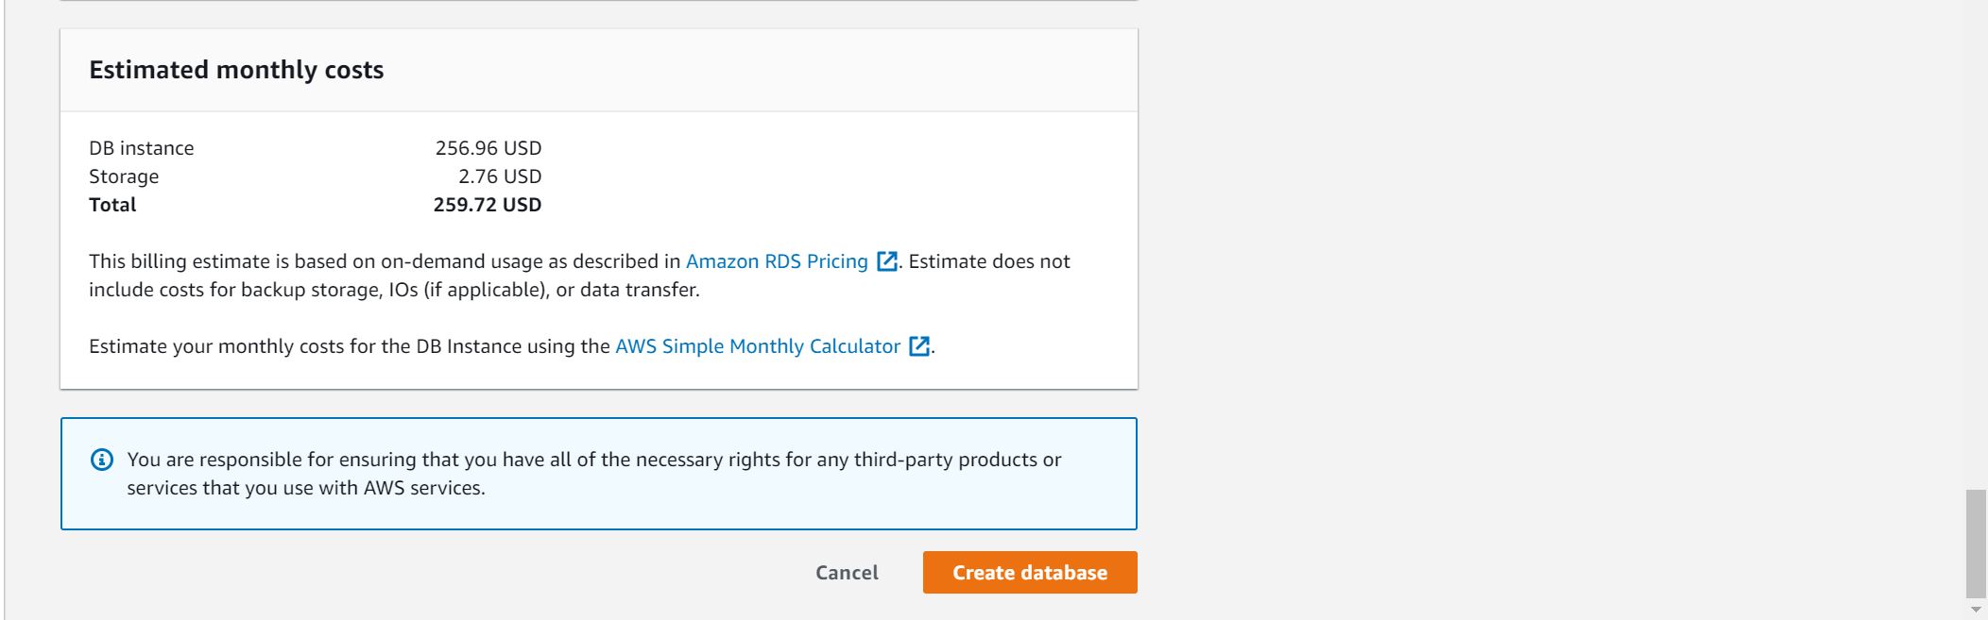Click the Estimated monthly costs heading

236,70
